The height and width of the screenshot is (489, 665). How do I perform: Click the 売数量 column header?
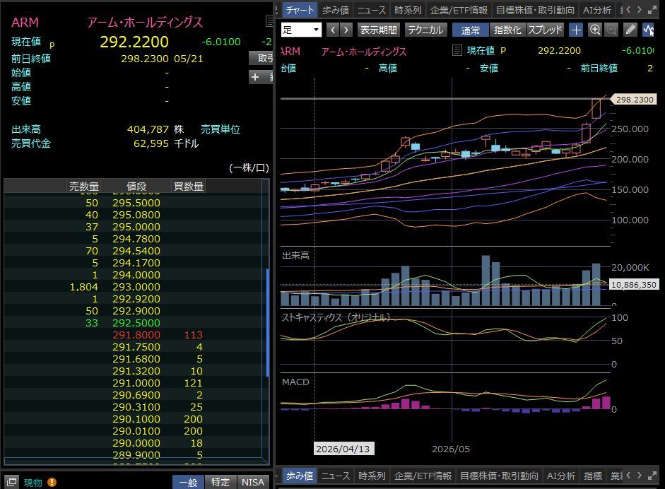[x=84, y=186]
